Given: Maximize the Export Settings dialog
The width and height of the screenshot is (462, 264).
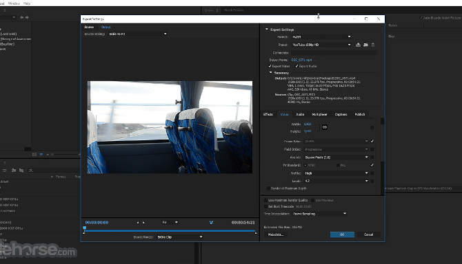Looking at the screenshot, I should click(x=366, y=19).
